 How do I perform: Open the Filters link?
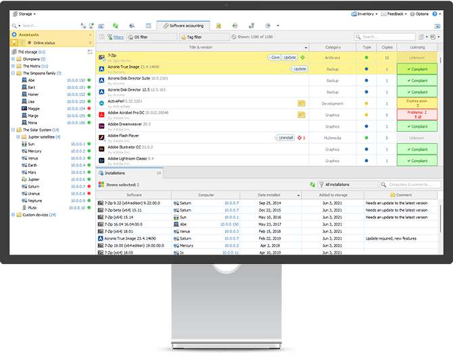point(118,37)
